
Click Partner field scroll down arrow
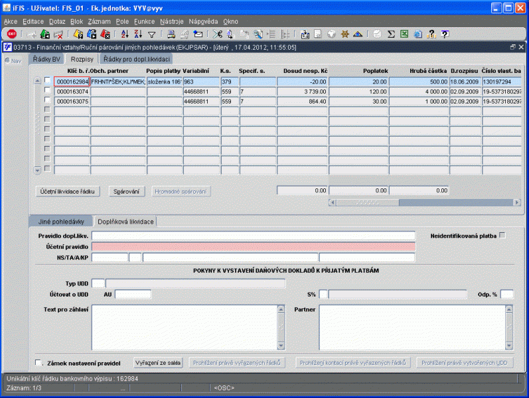tap(509, 346)
